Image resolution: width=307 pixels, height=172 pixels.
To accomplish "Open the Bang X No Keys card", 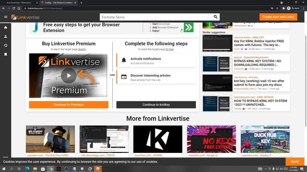I will (212, 139).
